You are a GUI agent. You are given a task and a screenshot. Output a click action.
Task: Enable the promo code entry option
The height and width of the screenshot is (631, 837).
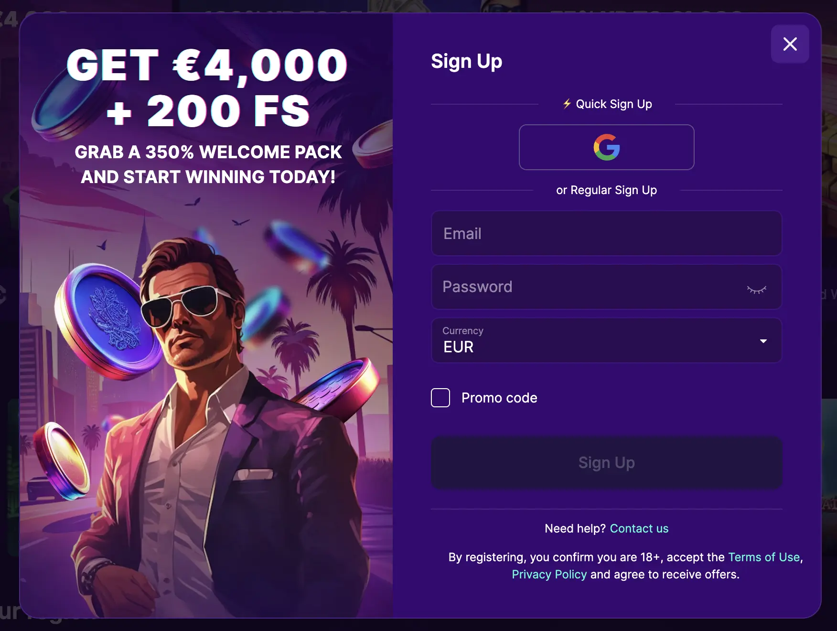440,397
